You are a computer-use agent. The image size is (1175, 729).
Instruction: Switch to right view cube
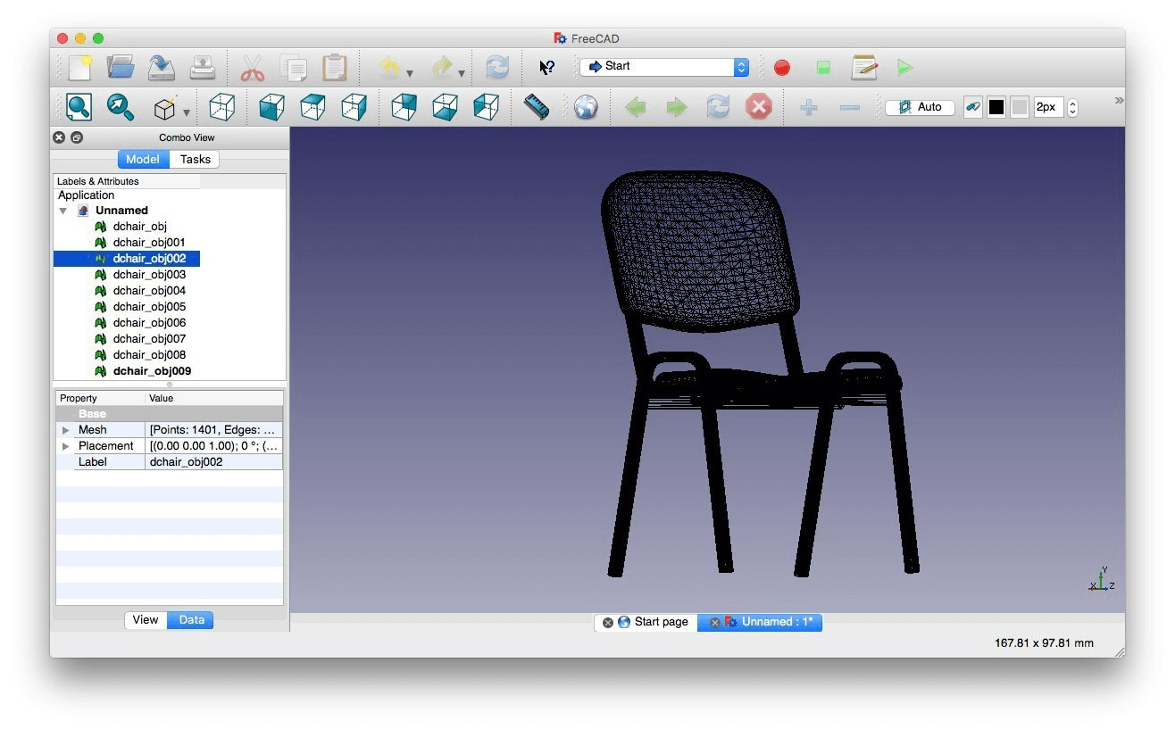(354, 107)
